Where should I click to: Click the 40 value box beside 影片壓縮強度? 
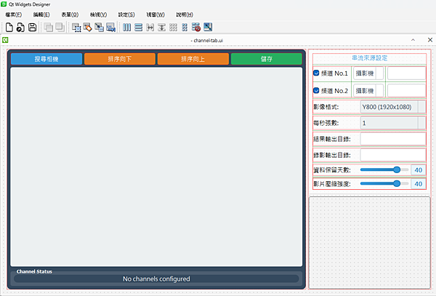419,184
